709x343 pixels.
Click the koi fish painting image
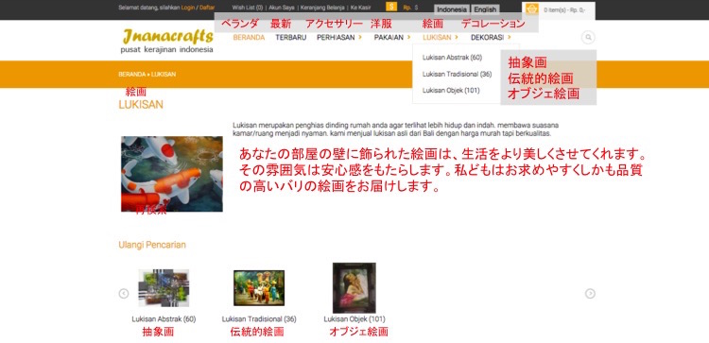pyautogui.click(x=172, y=174)
